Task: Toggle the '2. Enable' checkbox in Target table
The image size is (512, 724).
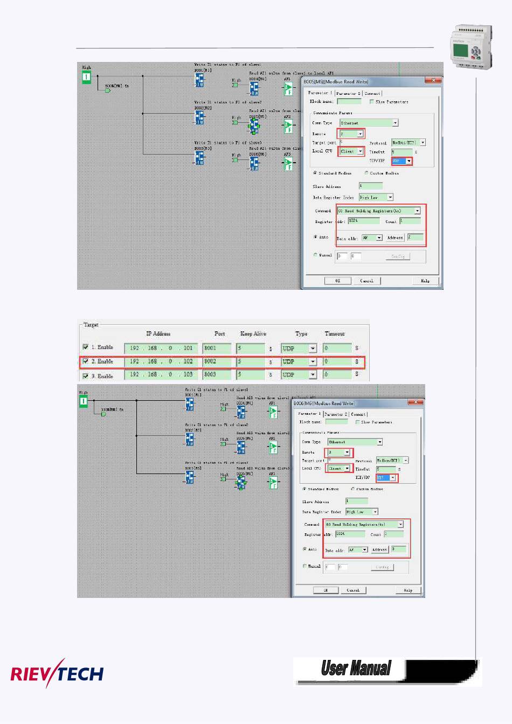Action: [85, 361]
